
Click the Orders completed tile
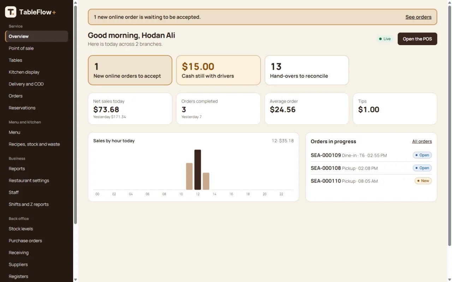pos(218,109)
